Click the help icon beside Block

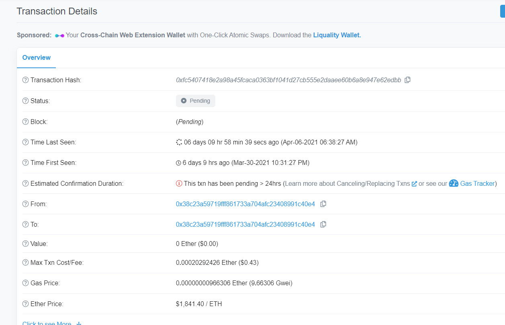(26, 122)
